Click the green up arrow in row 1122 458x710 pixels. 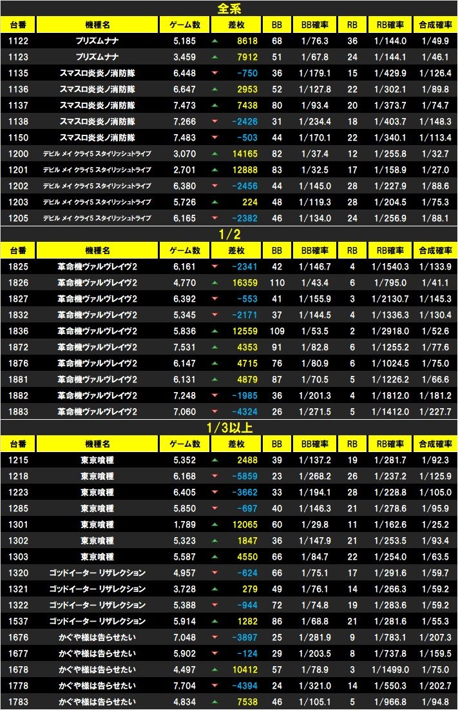[215, 41]
